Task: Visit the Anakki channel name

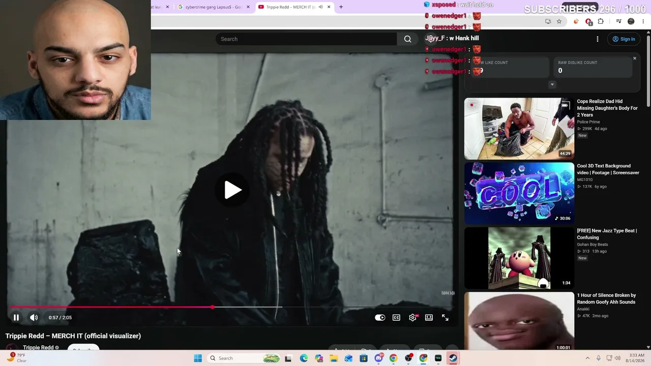Action: 583,309
